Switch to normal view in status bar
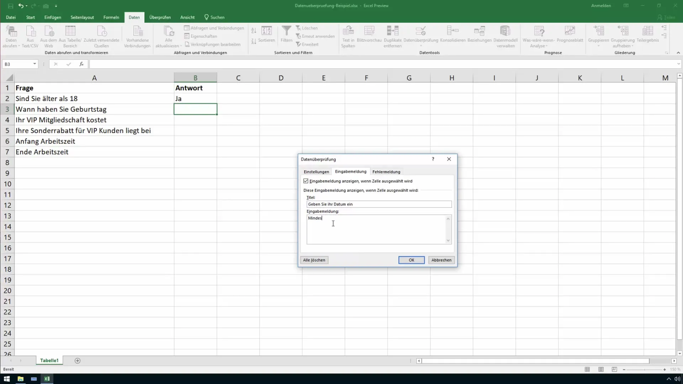 pyautogui.click(x=587, y=369)
